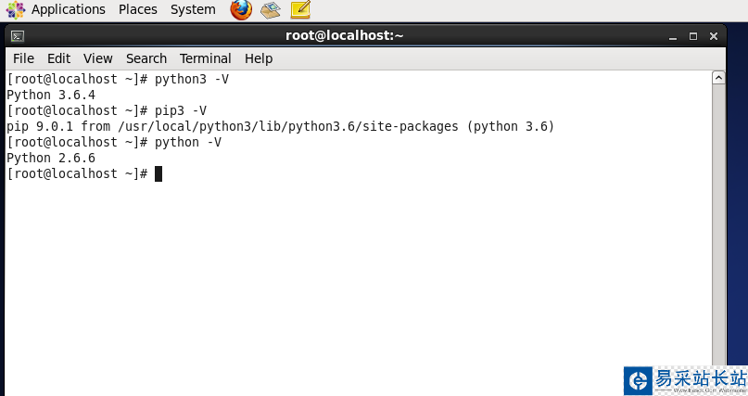Close the root@localhost terminal window

pyautogui.click(x=714, y=36)
